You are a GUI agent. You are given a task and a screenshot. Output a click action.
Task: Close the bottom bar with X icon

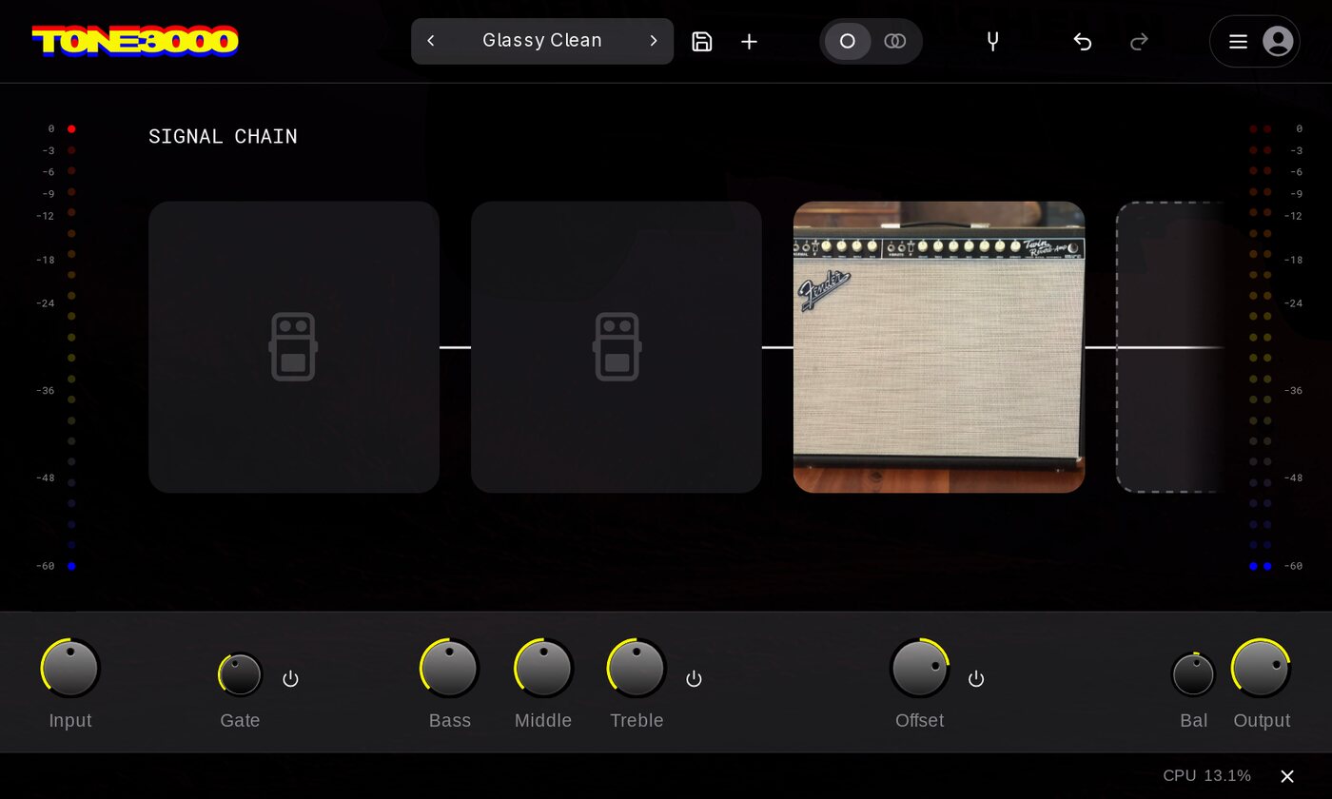(1287, 776)
